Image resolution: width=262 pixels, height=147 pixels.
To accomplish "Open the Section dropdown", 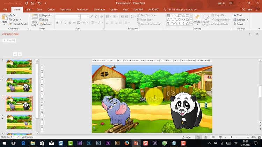I will point(46,24).
